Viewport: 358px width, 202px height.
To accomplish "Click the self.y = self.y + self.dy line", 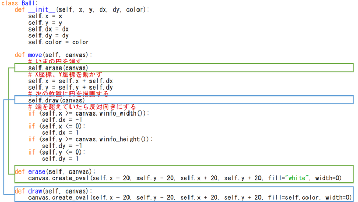I will (x=71, y=88).
